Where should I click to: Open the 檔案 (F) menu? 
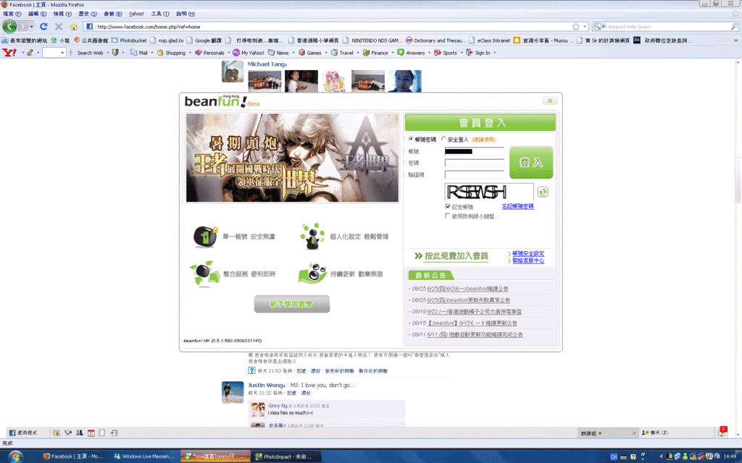[12, 14]
